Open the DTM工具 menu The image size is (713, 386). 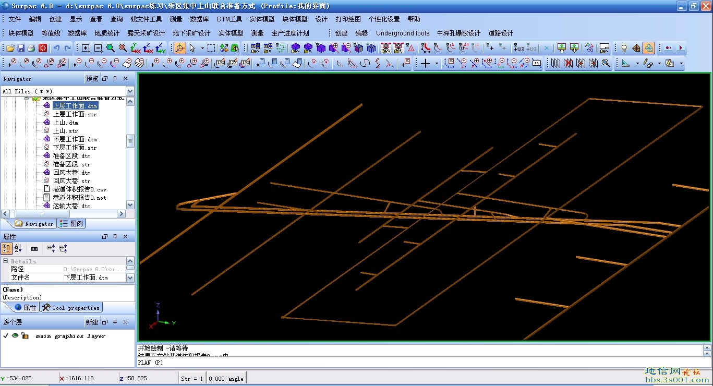click(x=229, y=19)
